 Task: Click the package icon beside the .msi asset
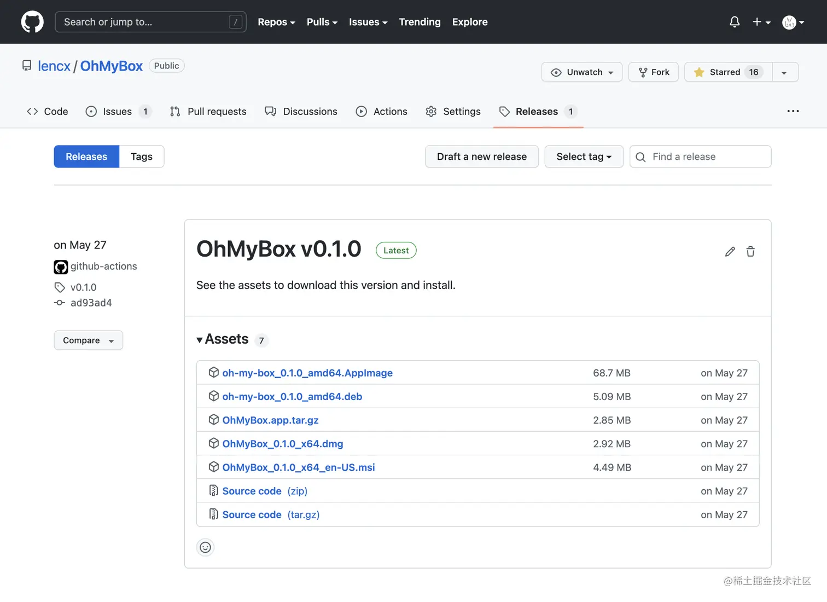pyautogui.click(x=214, y=466)
